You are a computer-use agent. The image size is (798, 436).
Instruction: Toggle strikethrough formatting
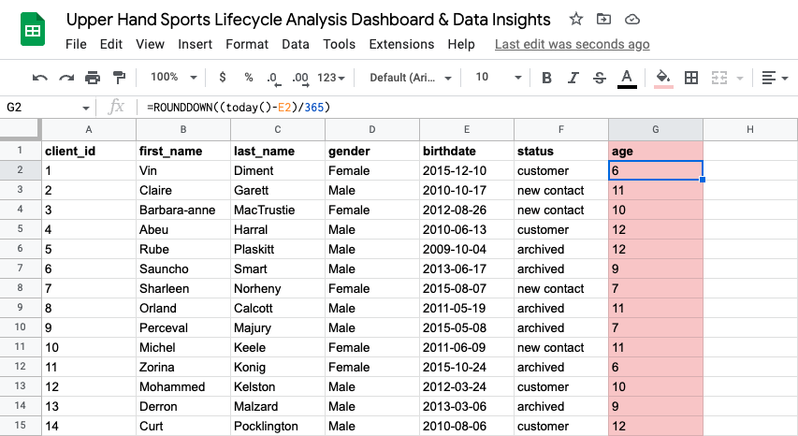click(600, 78)
